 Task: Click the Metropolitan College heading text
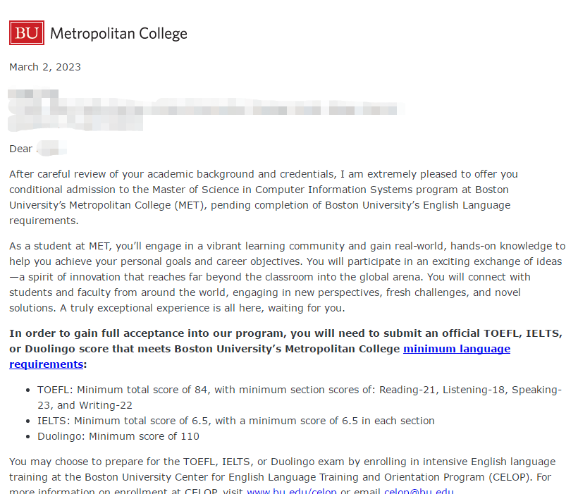pyautogui.click(x=118, y=34)
